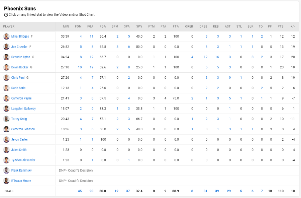View team total 39 rebounds
Viewport: 301px width, 198px height.
tap(217, 191)
